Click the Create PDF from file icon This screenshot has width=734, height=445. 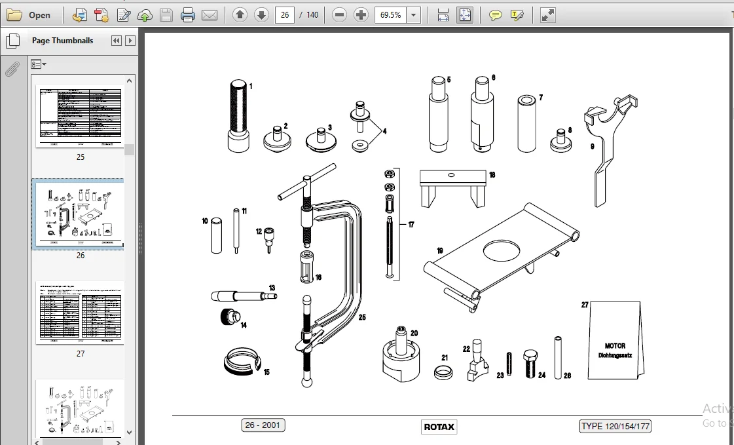(80, 15)
